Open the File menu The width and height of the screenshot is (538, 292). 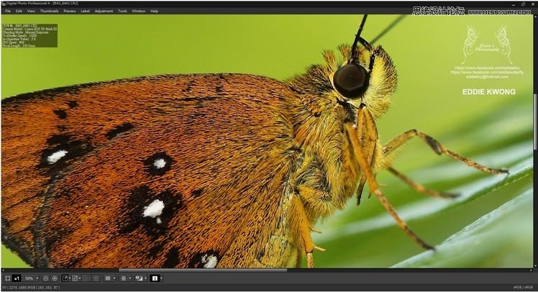coord(8,11)
